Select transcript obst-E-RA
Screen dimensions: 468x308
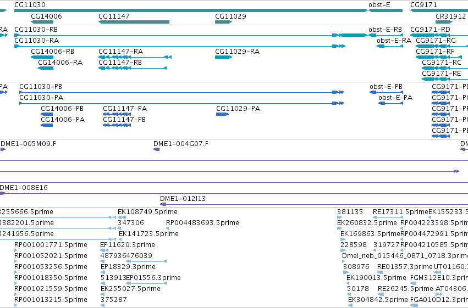(390, 46)
